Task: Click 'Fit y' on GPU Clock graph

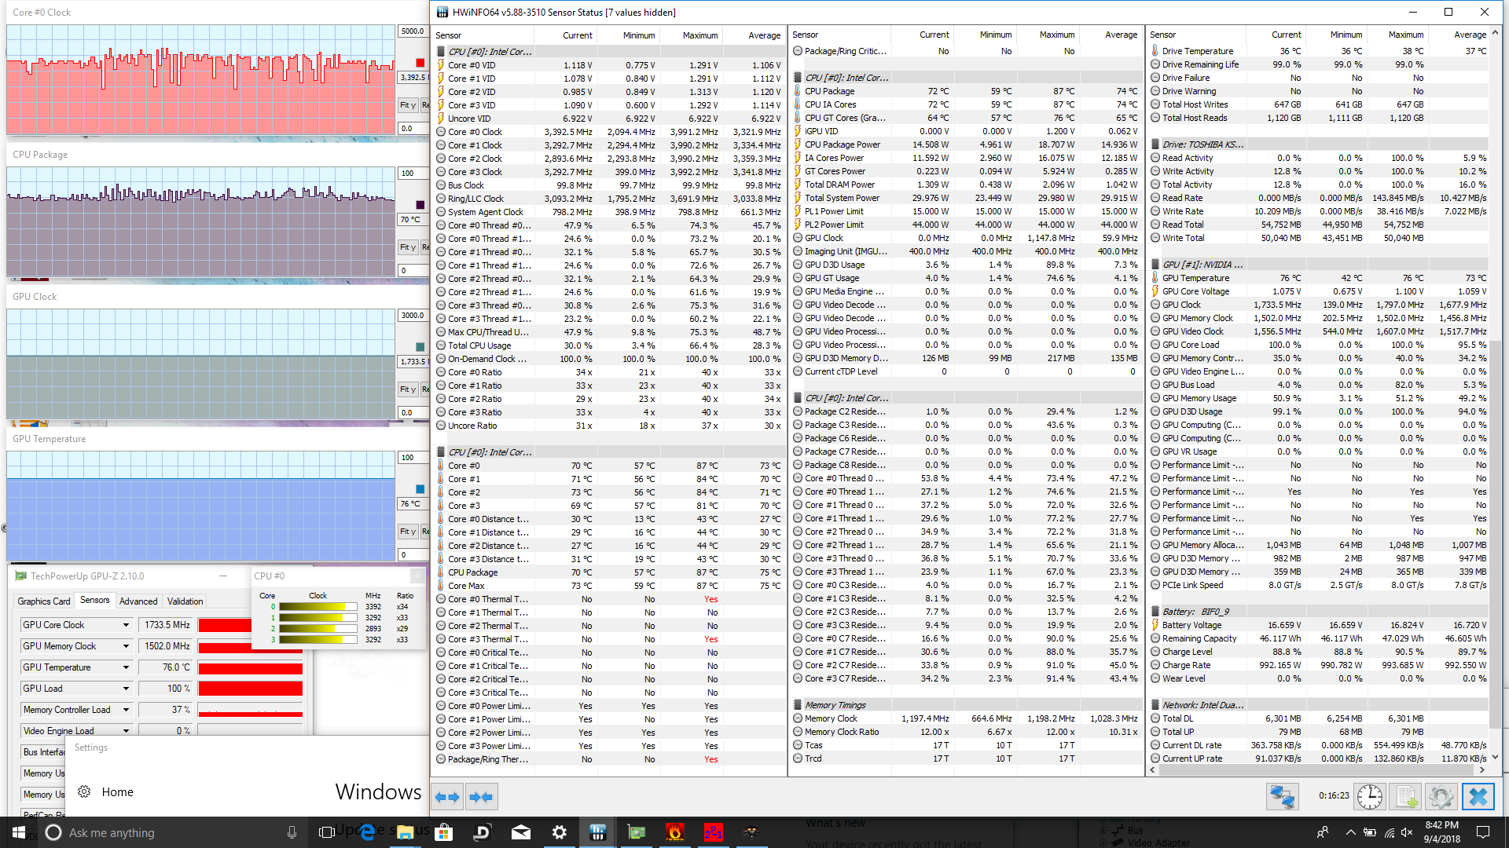Action: pos(408,389)
